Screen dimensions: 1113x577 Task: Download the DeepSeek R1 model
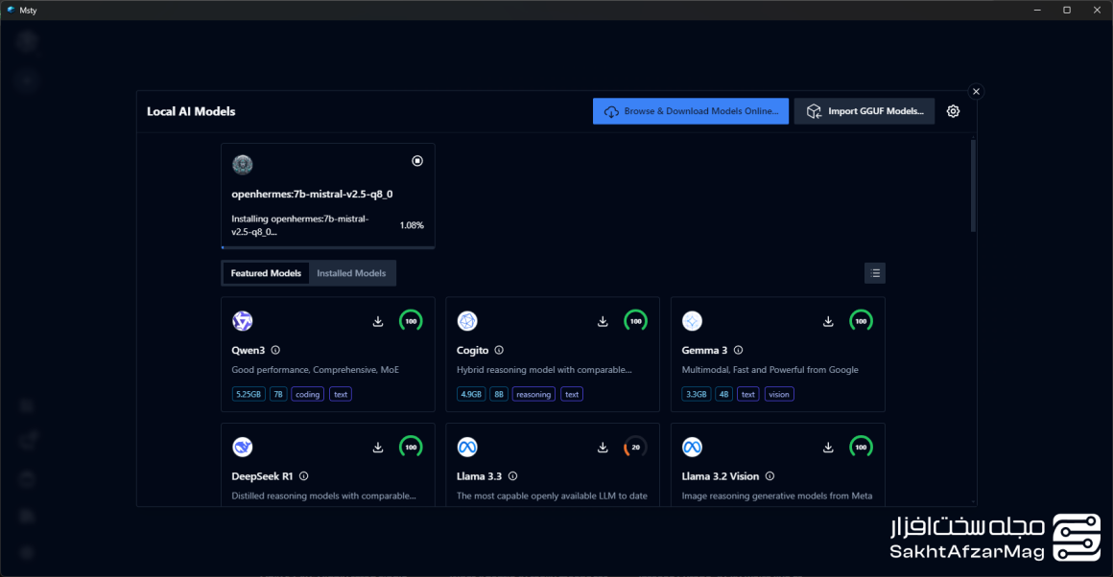pos(378,448)
